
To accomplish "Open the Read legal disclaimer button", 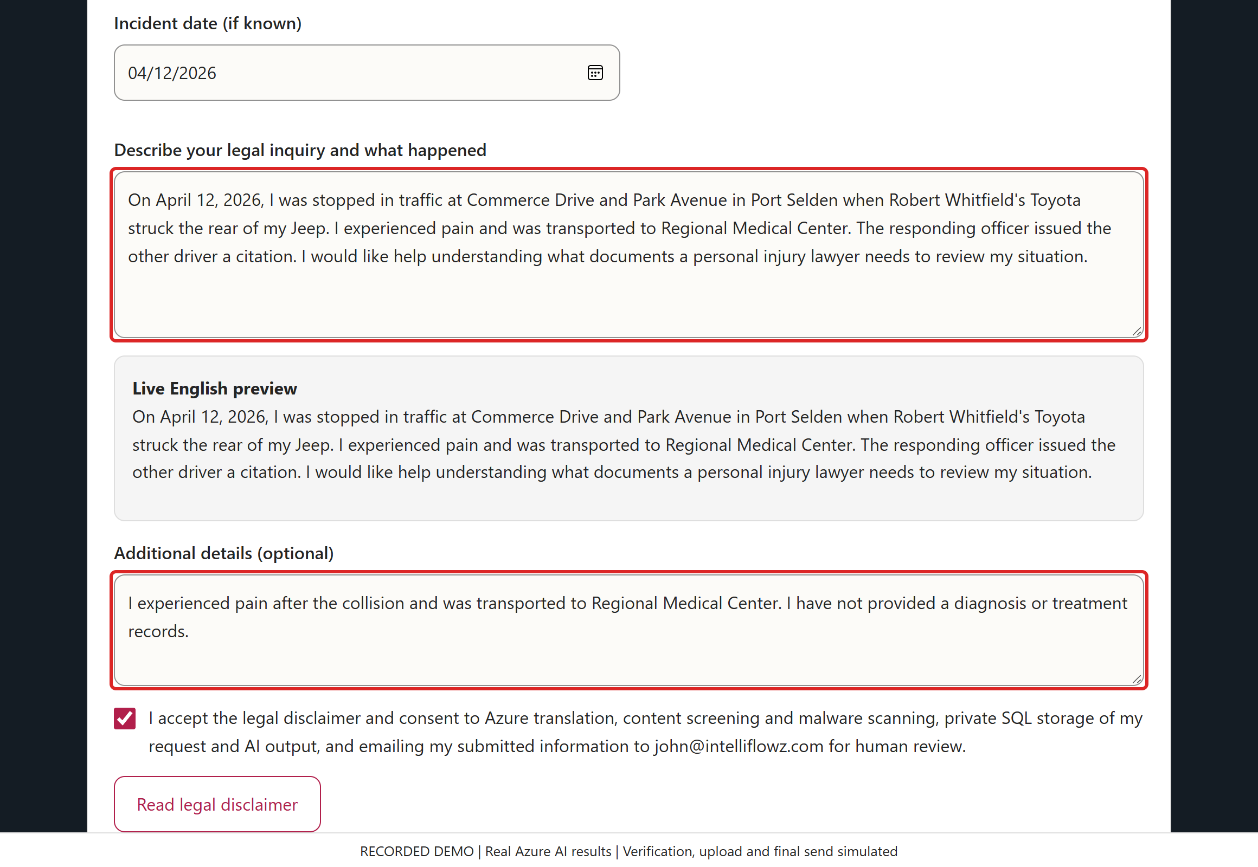I will click(x=217, y=804).
